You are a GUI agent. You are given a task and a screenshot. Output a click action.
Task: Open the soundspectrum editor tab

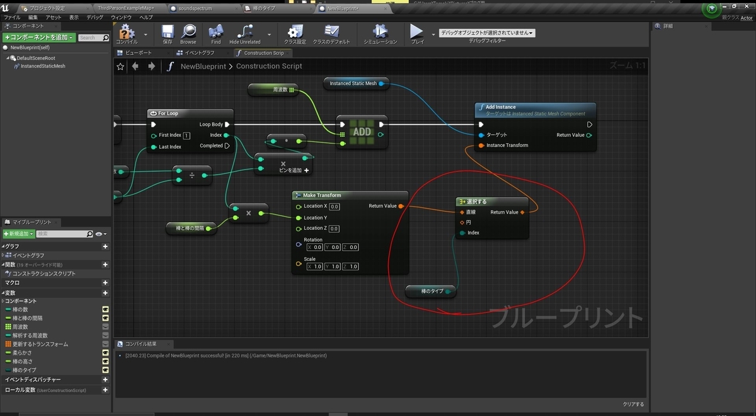click(x=194, y=9)
